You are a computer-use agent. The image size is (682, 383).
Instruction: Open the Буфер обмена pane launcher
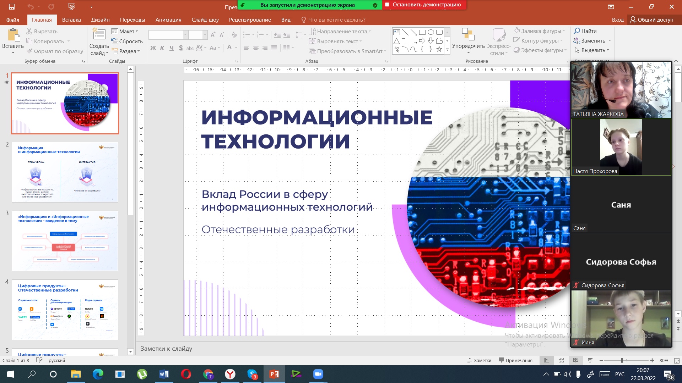[x=84, y=61]
